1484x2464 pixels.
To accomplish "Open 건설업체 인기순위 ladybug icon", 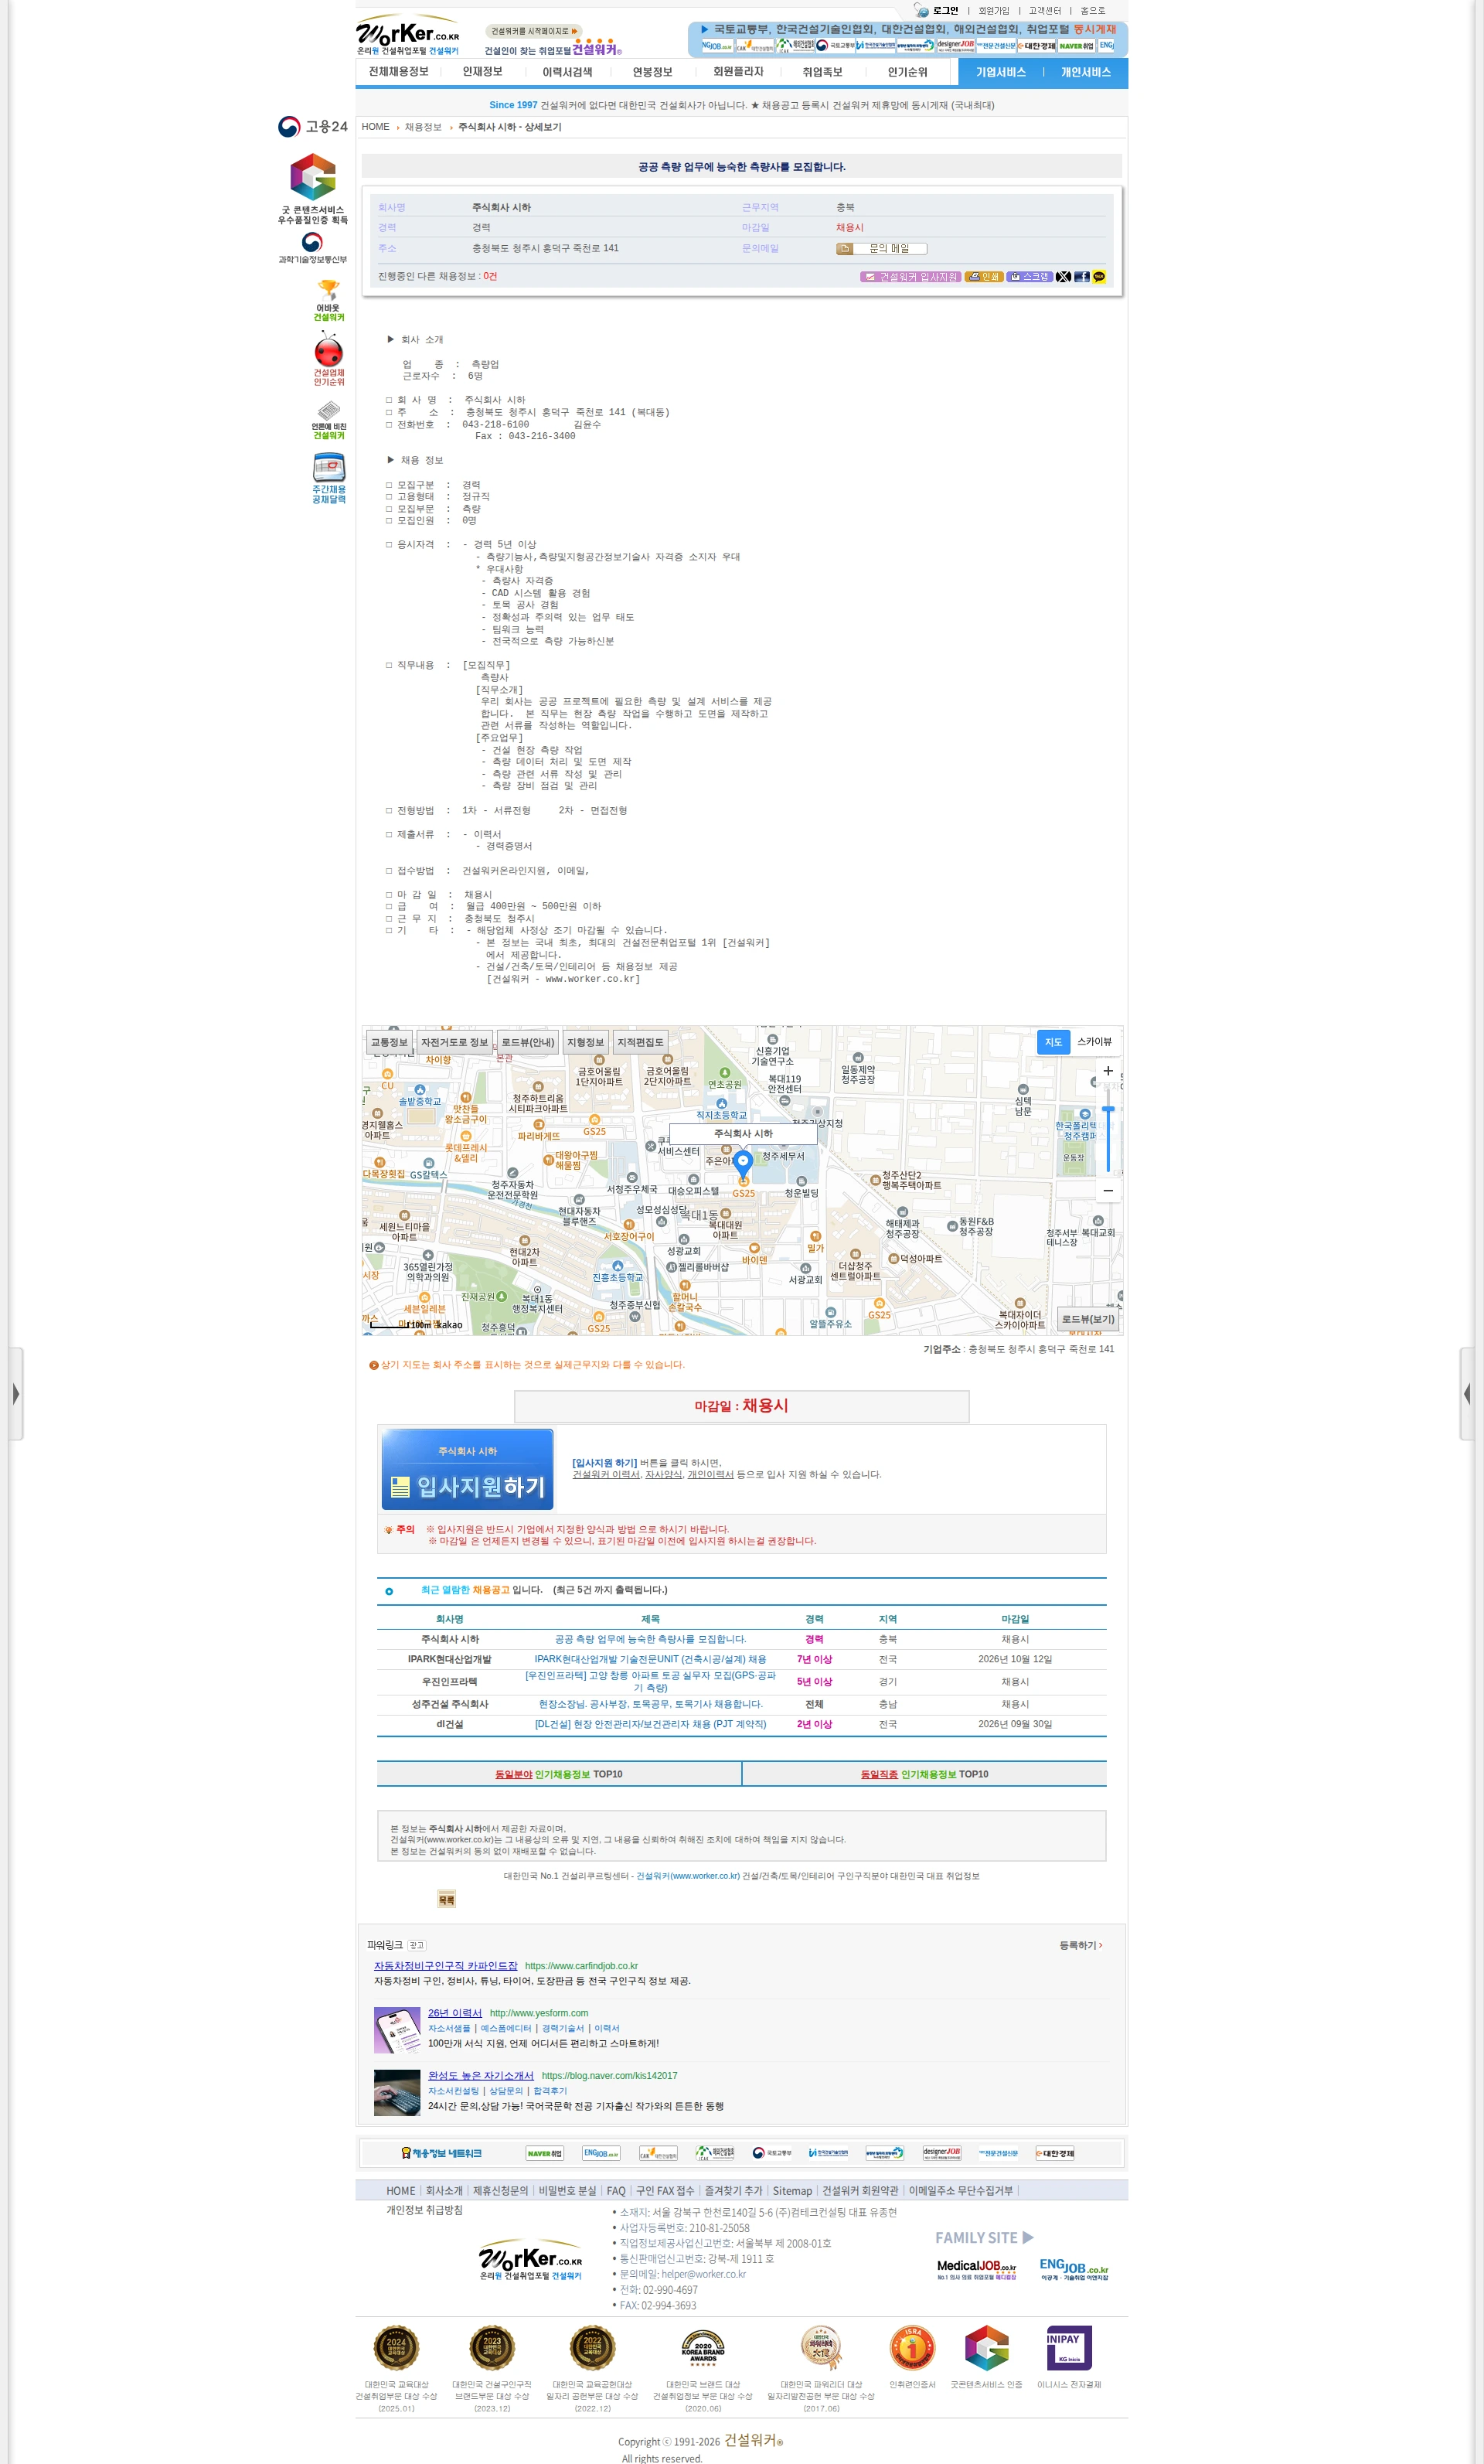I will click(x=328, y=358).
